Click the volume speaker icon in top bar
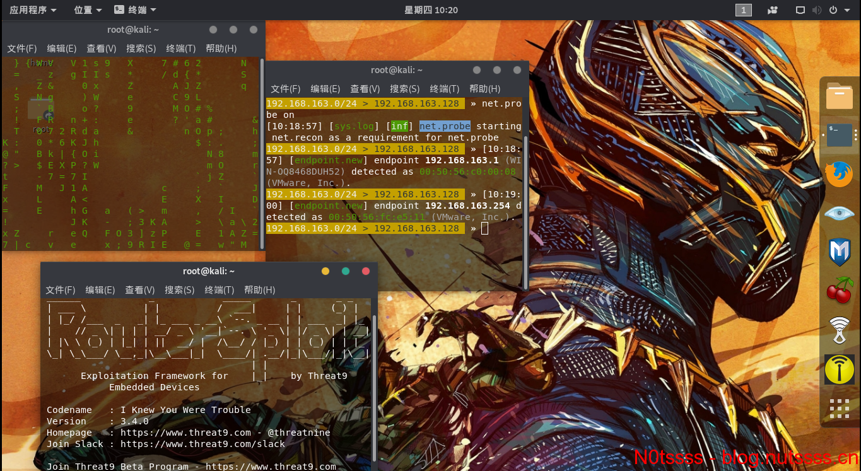The width and height of the screenshot is (861, 471). pyautogui.click(x=817, y=10)
